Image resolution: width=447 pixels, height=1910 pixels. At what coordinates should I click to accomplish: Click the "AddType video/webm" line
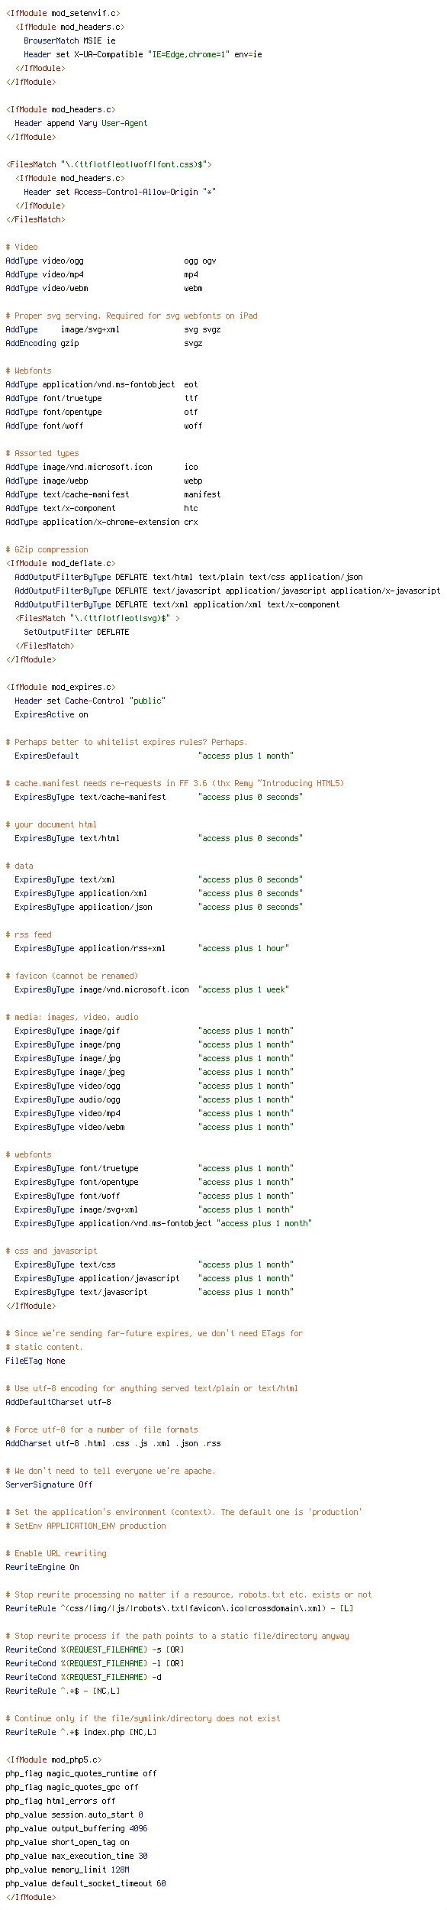point(104,288)
